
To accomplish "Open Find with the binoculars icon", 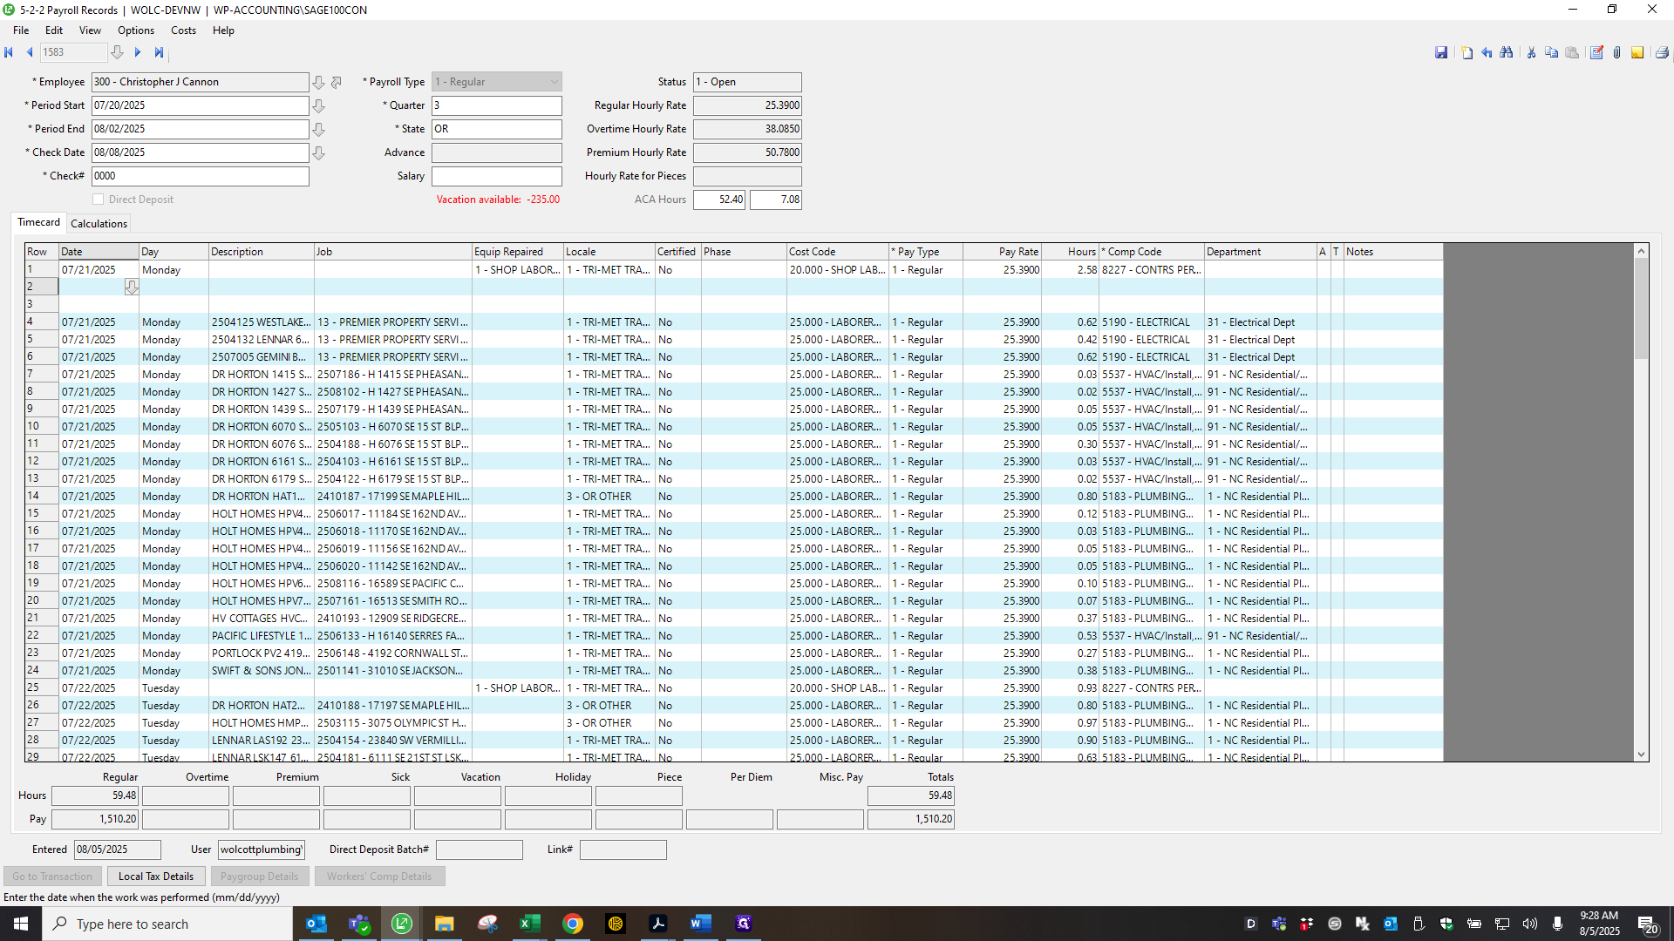I will pos(1507,52).
